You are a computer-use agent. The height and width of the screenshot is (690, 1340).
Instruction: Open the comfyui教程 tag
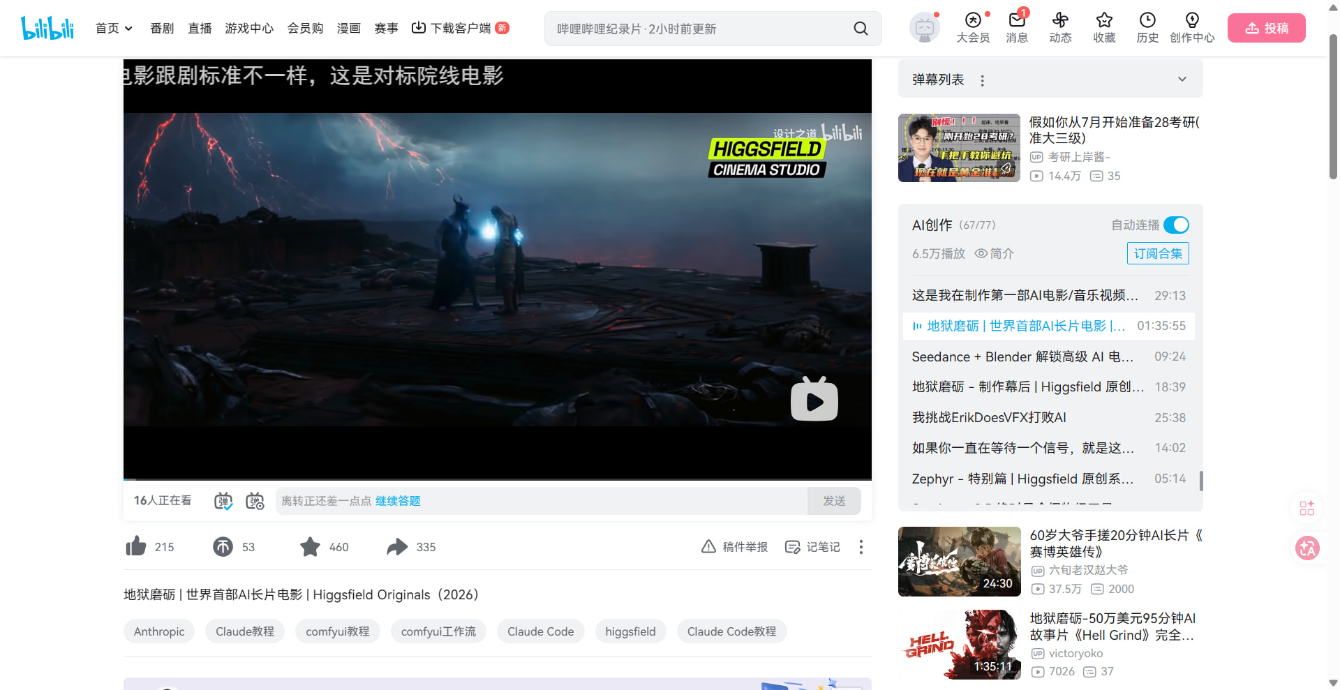tap(338, 631)
